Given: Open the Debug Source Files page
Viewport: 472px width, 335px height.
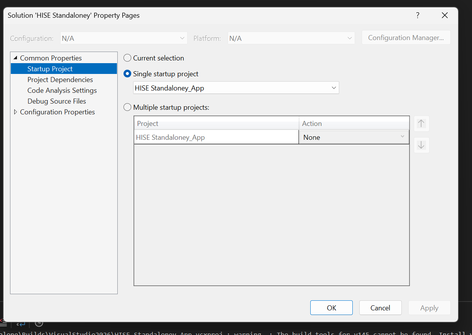Looking at the screenshot, I should (x=57, y=101).
